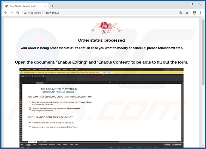The width and height of the screenshot is (206, 149).
Task: Click the formula bar cancel X icon
Action: click(36, 76)
